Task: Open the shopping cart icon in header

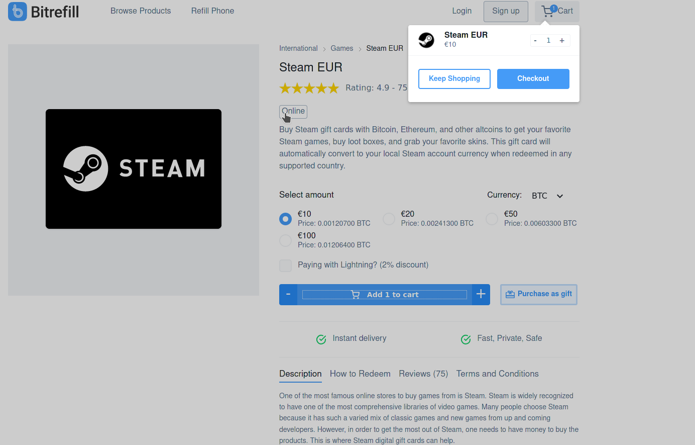Action: tap(548, 11)
